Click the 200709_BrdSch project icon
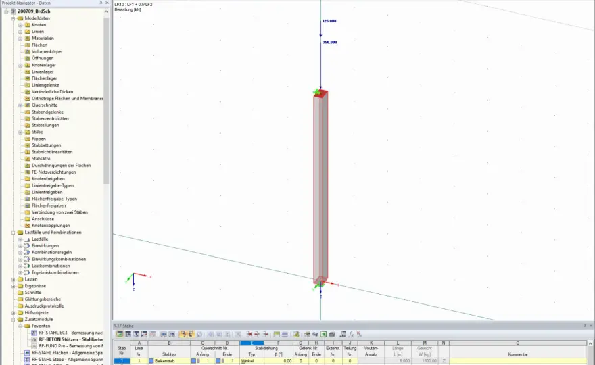 [14, 11]
